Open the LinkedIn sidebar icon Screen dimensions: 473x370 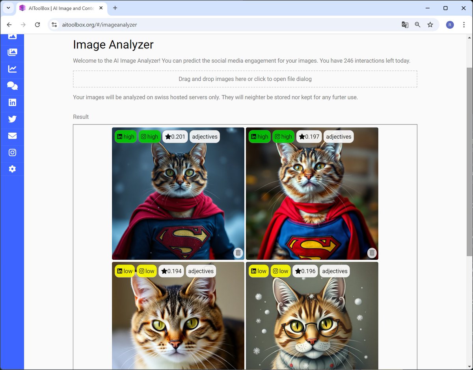tap(12, 102)
